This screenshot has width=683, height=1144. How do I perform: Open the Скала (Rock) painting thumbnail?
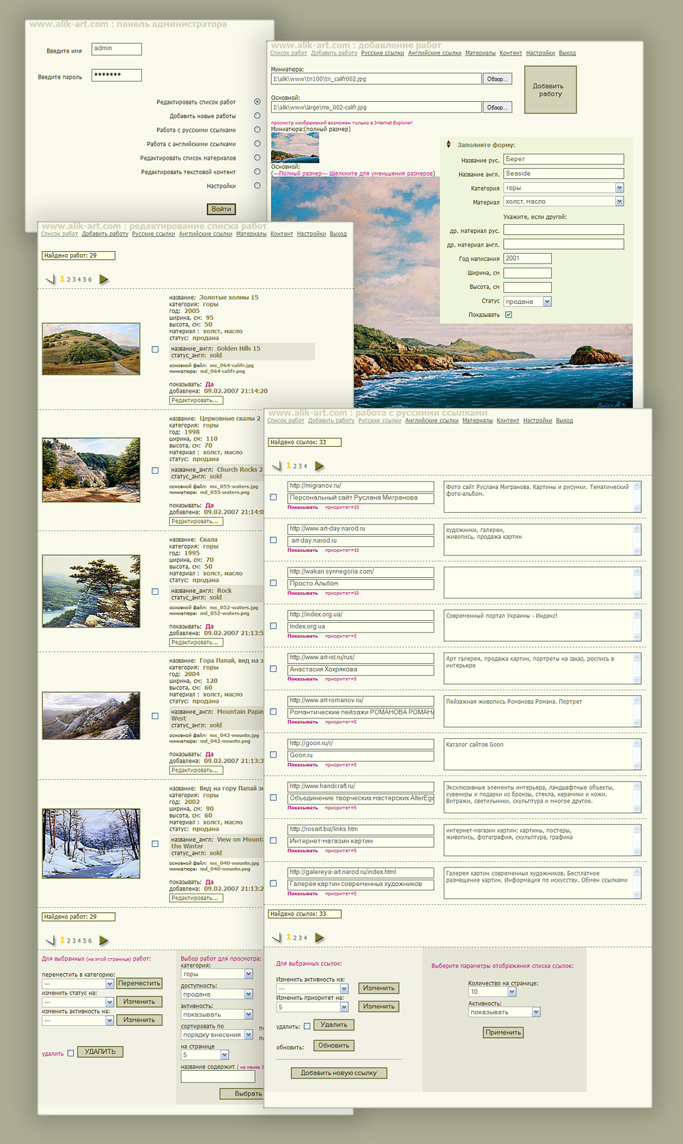pyautogui.click(x=91, y=591)
